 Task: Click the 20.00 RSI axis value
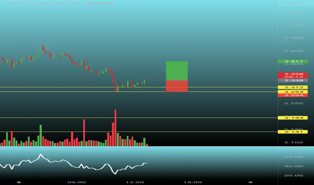pyautogui.click(x=293, y=176)
